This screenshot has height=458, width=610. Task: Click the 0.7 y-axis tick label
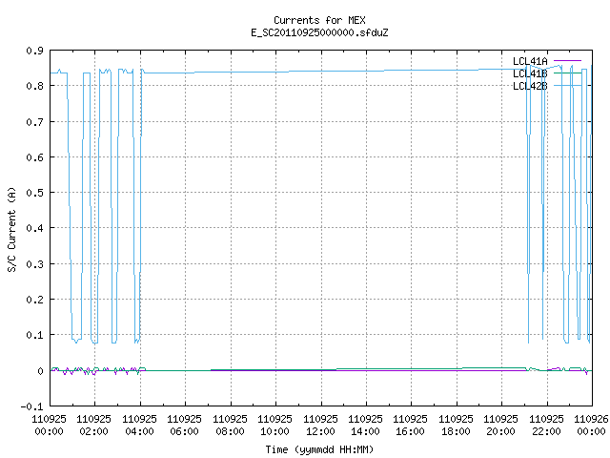[34, 122]
